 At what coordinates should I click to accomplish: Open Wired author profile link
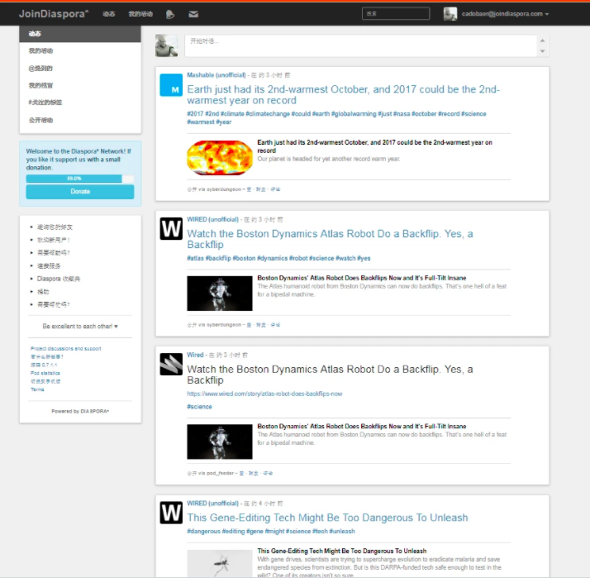(195, 355)
